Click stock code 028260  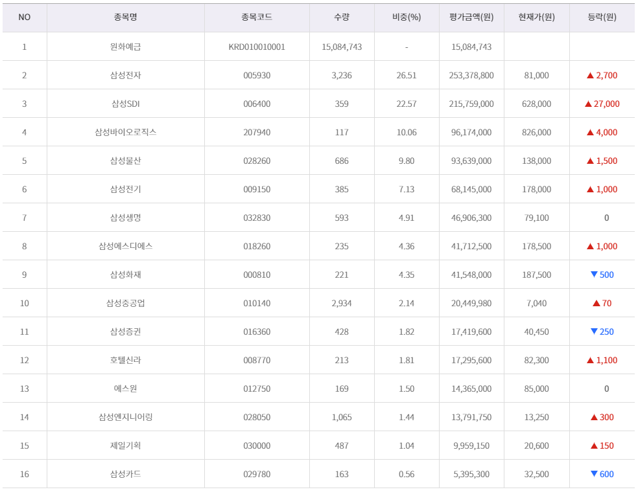click(257, 161)
